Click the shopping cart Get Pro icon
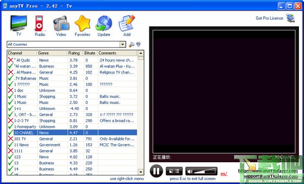 click(x=290, y=18)
